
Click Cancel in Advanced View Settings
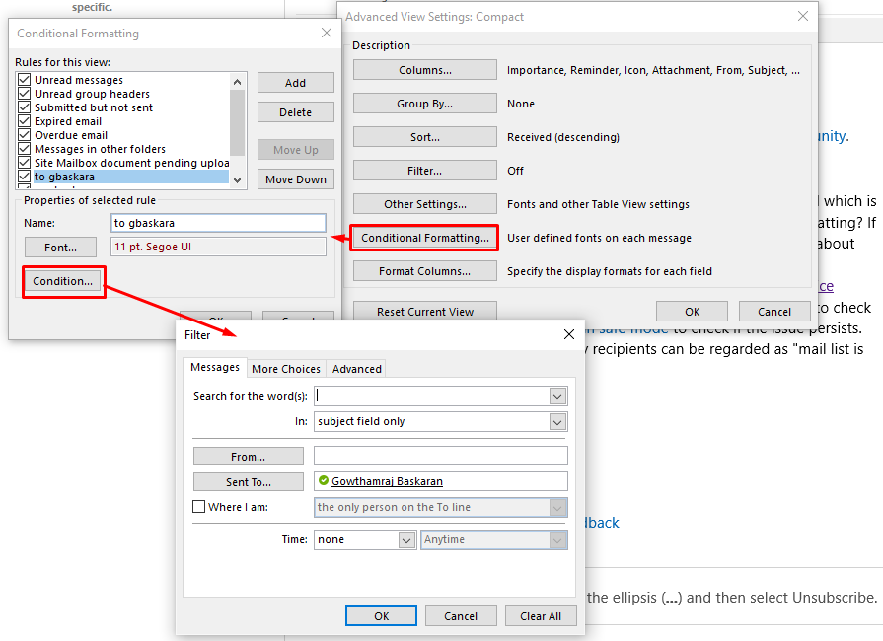click(x=774, y=312)
